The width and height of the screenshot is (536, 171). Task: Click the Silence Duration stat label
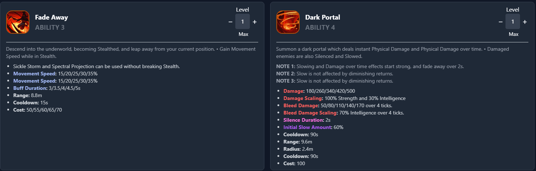coord(304,120)
